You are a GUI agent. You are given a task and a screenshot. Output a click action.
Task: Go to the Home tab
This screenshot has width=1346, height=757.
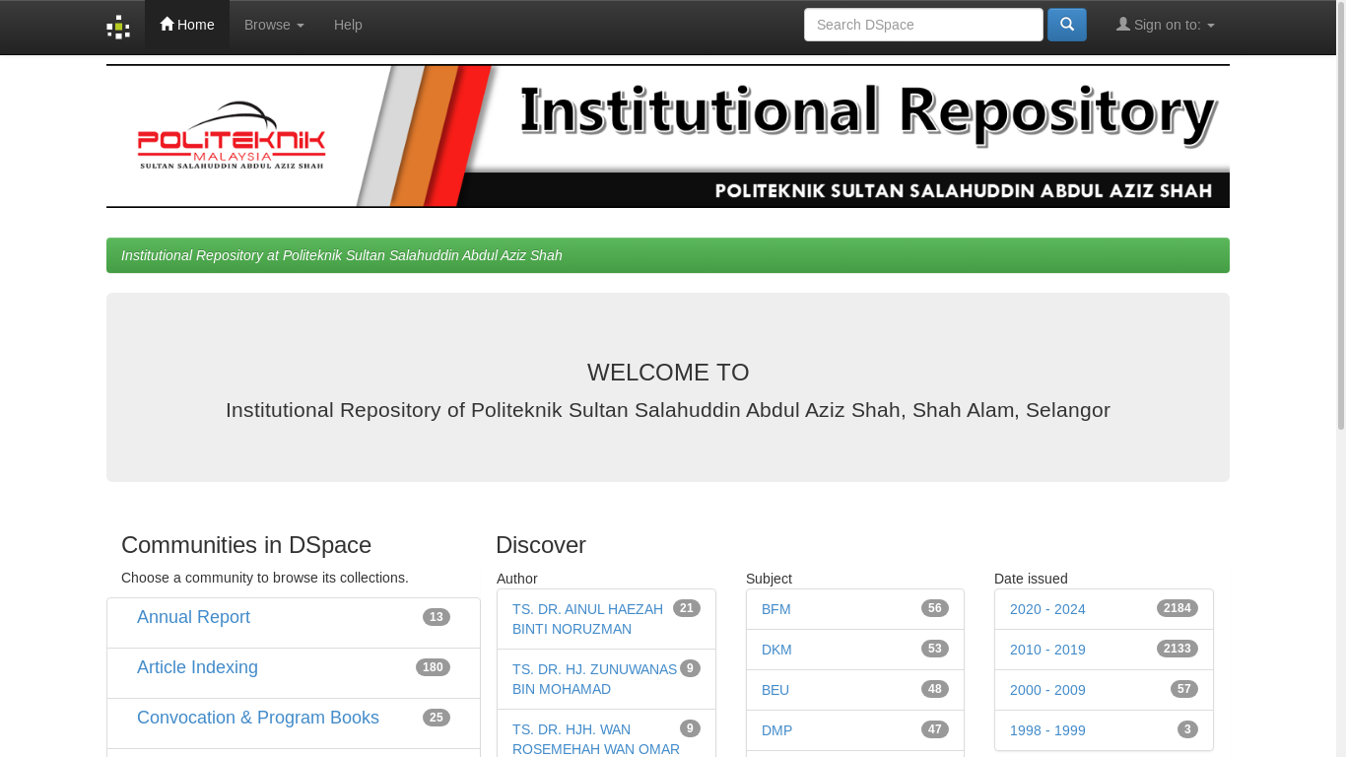pos(187,25)
